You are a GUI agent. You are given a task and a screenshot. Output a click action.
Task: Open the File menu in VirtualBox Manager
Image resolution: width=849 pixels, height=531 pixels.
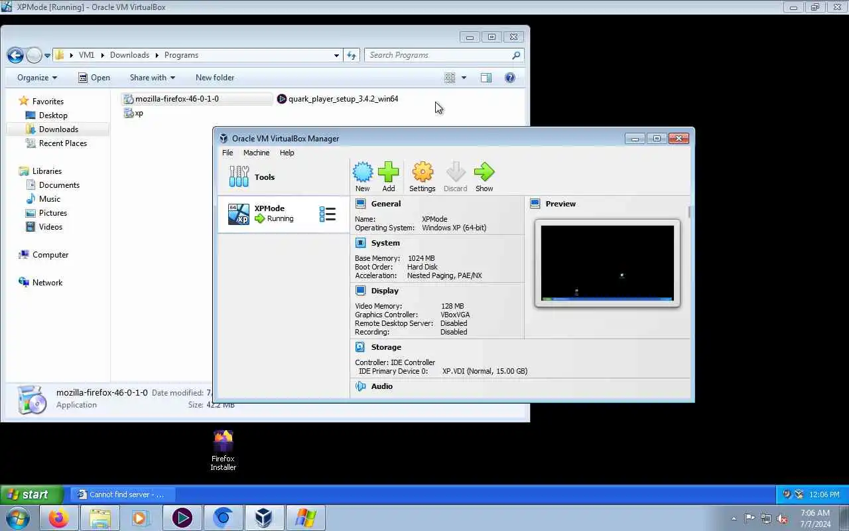point(228,153)
